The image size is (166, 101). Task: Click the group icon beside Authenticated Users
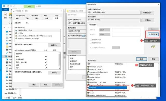tap(16, 31)
